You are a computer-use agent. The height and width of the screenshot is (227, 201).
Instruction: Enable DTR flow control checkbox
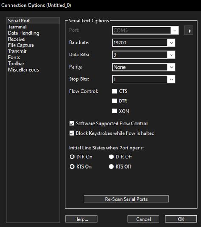pos(114,101)
